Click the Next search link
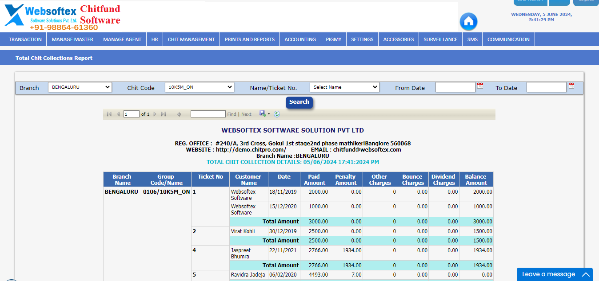The height and width of the screenshot is (281, 599). pyautogui.click(x=246, y=114)
